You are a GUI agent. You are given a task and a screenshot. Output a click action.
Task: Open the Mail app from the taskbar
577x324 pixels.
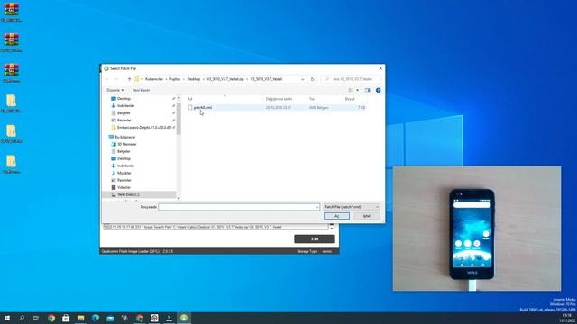pos(110,318)
